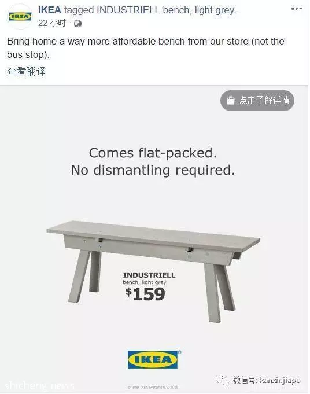The height and width of the screenshot is (394, 310).
Task: Click the WeChat logo watermark icon
Action: click(x=222, y=380)
